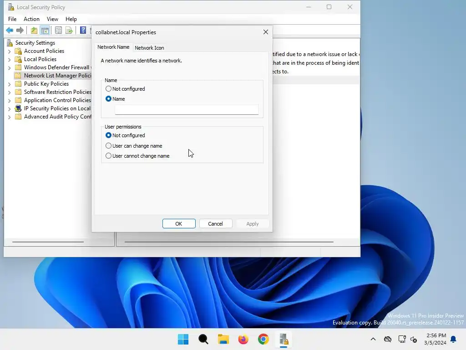Expand the Windows Defender Firewall node
The height and width of the screenshot is (350, 466).
tap(9, 68)
